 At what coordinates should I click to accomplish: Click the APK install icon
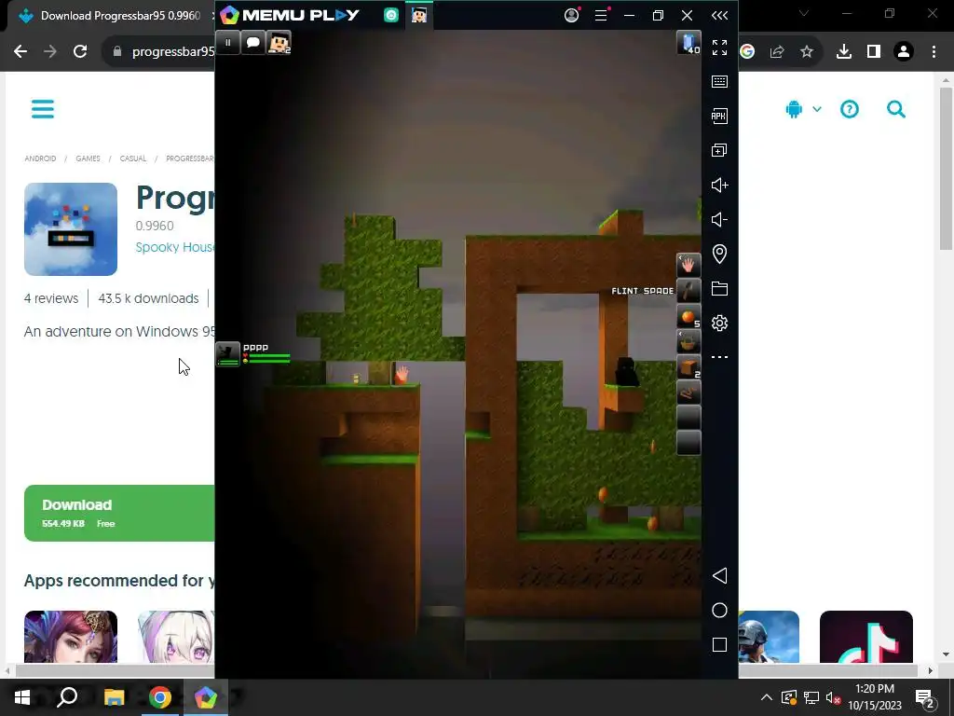point(719,116)
